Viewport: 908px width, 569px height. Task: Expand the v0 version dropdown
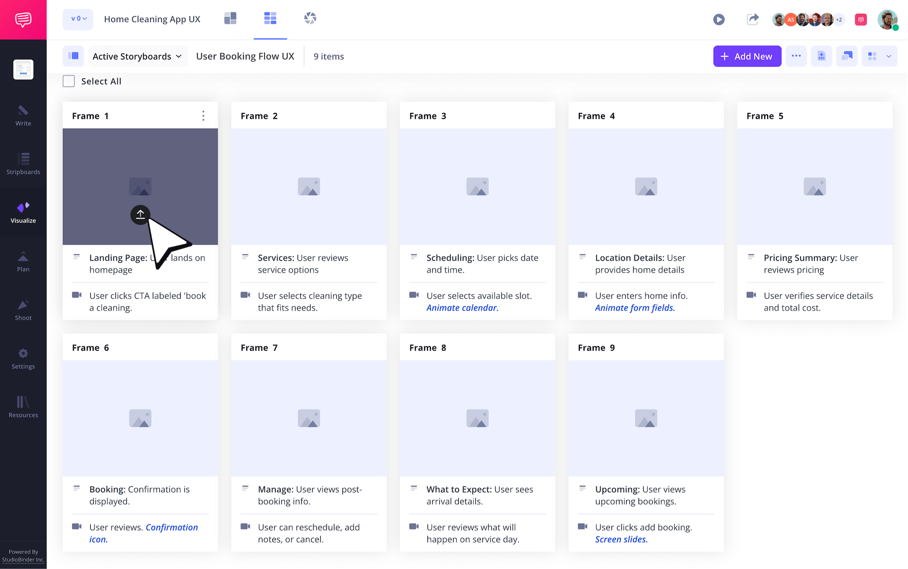(x=78, y=19)
